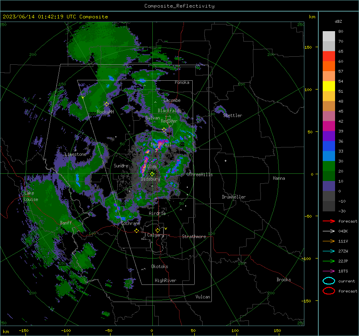359x336 pixels.
Task: Click the Stettler town label
Action: tap(233, 115)
